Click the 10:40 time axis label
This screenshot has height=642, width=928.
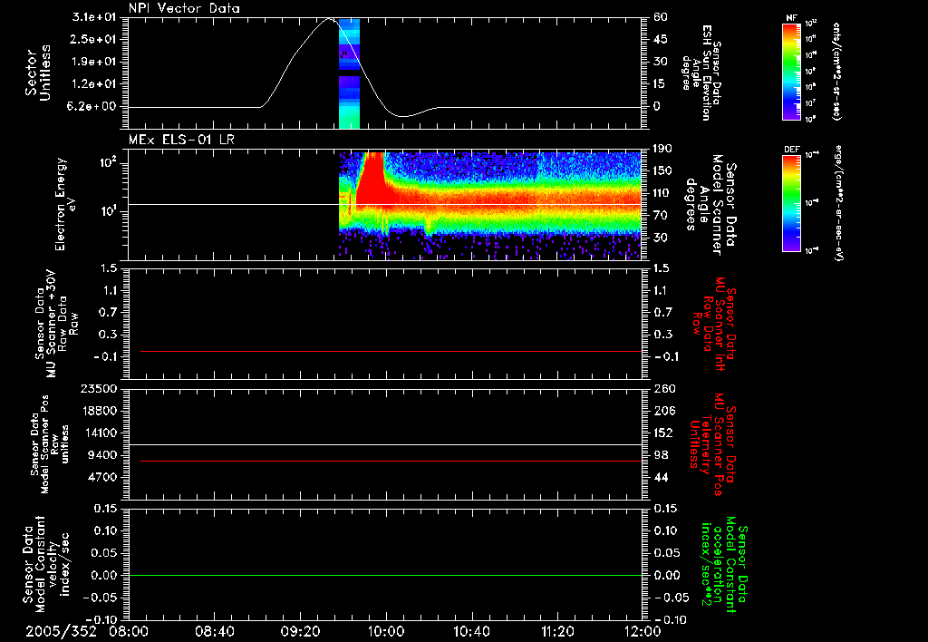click(x=471, y=631)
